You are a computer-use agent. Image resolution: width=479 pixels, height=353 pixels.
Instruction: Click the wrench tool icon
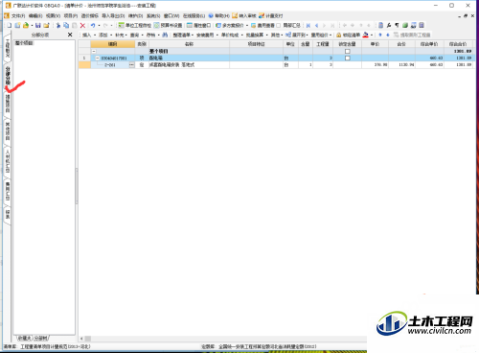[x=389, y=25]
